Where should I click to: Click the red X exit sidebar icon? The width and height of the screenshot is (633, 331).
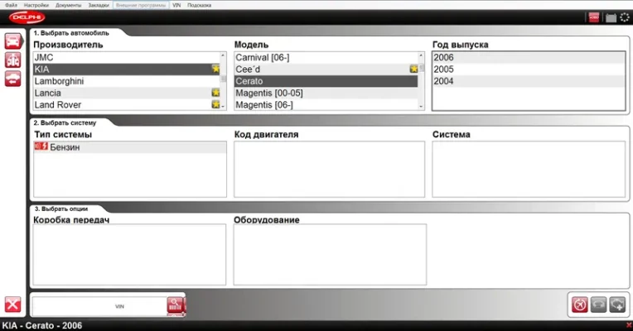12,305
